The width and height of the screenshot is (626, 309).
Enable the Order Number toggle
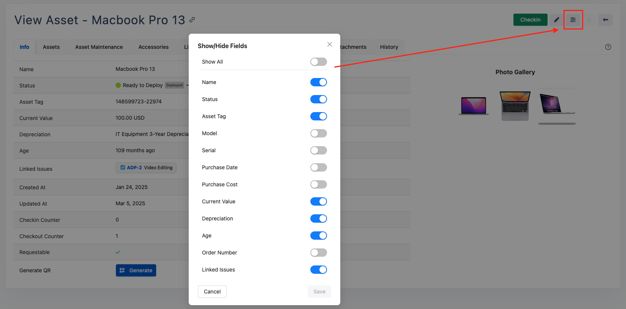318,253
